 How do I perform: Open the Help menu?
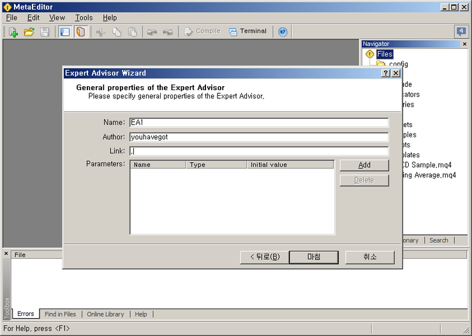click(110, 18)
